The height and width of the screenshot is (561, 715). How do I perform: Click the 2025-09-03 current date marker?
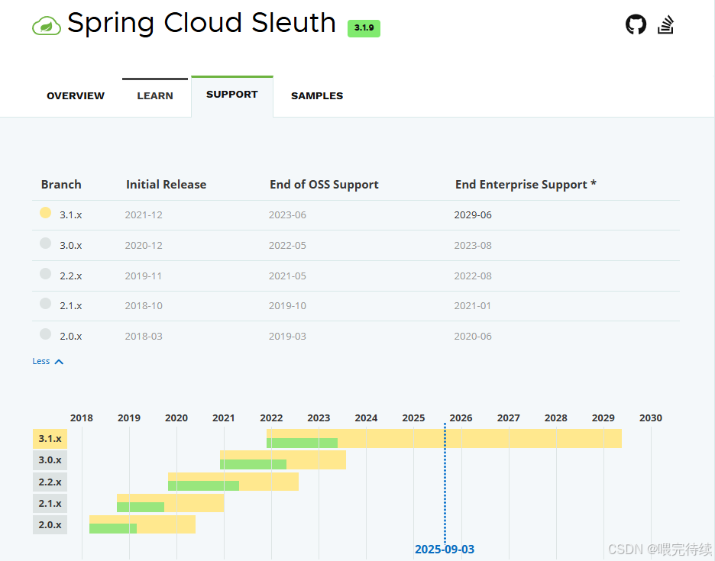point(445,549)
